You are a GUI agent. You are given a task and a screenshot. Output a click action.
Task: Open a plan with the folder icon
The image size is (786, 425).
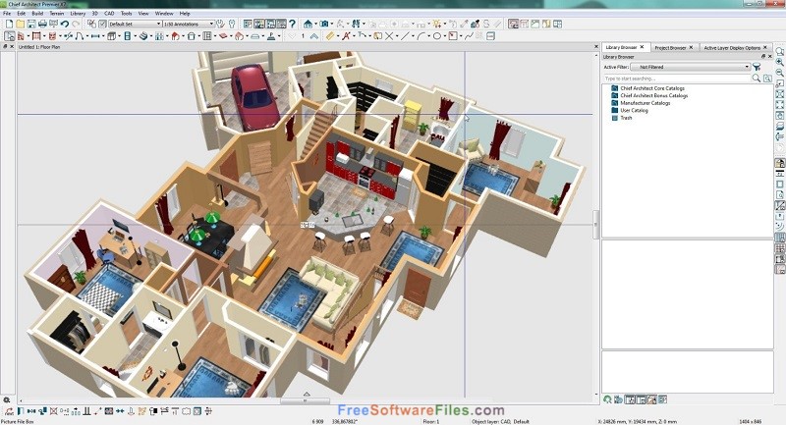(20, 24)
